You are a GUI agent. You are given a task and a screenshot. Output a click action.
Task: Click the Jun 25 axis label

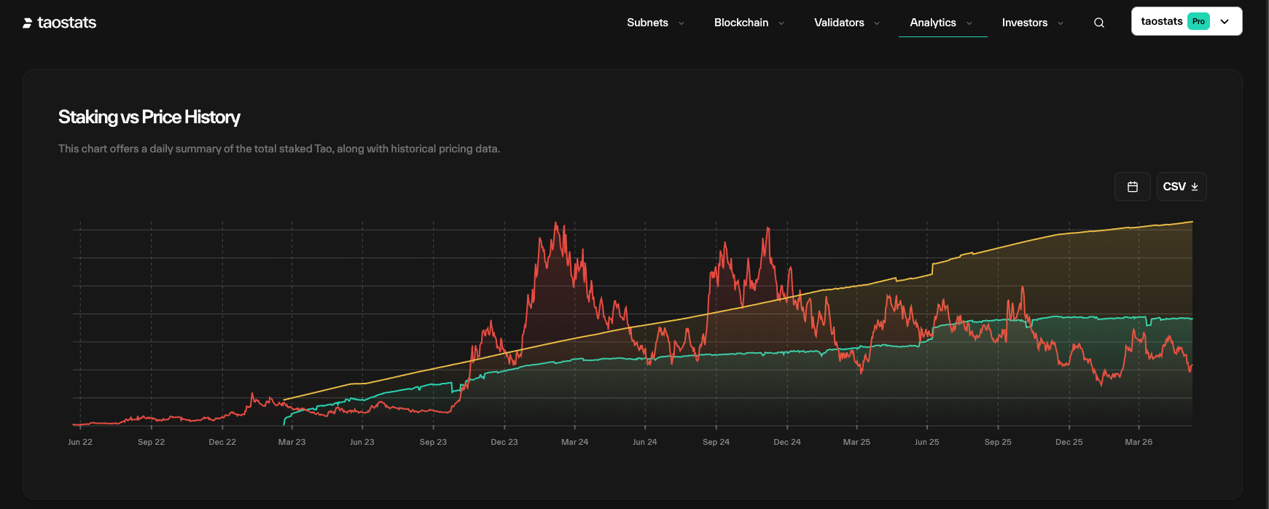pyautogui.click(x=927, y=442)
